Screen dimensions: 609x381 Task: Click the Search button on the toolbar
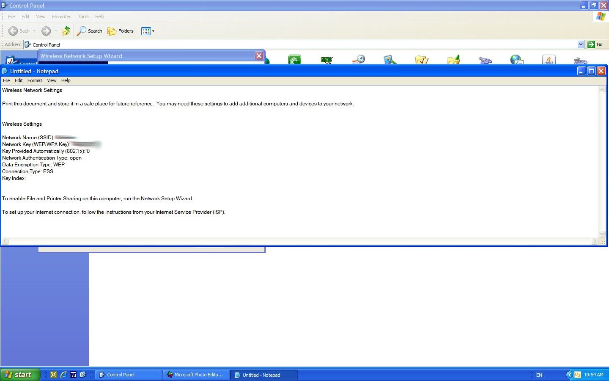point(89,31)
